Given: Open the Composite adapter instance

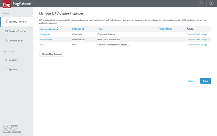Looking at the screenshot, I should coord(45,35).
